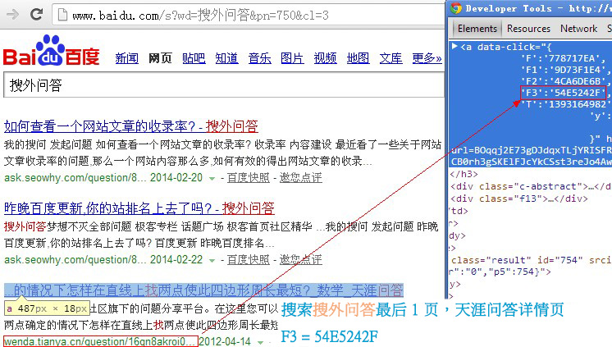612x347 pixels.
Task: Click the browser forward arrow button
Action: point(13,15)
